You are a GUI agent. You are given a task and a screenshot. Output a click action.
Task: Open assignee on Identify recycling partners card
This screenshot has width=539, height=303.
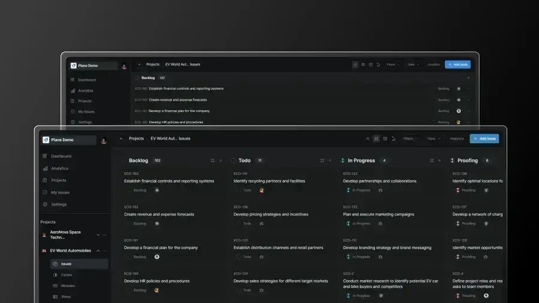click(262, 190)
